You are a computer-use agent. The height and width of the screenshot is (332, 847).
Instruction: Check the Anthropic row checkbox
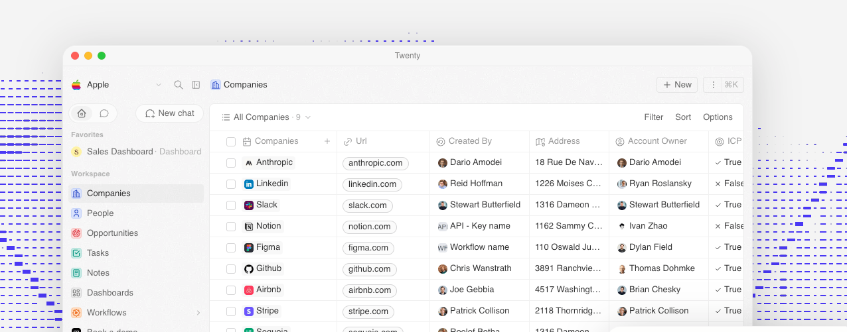(231, 162)
